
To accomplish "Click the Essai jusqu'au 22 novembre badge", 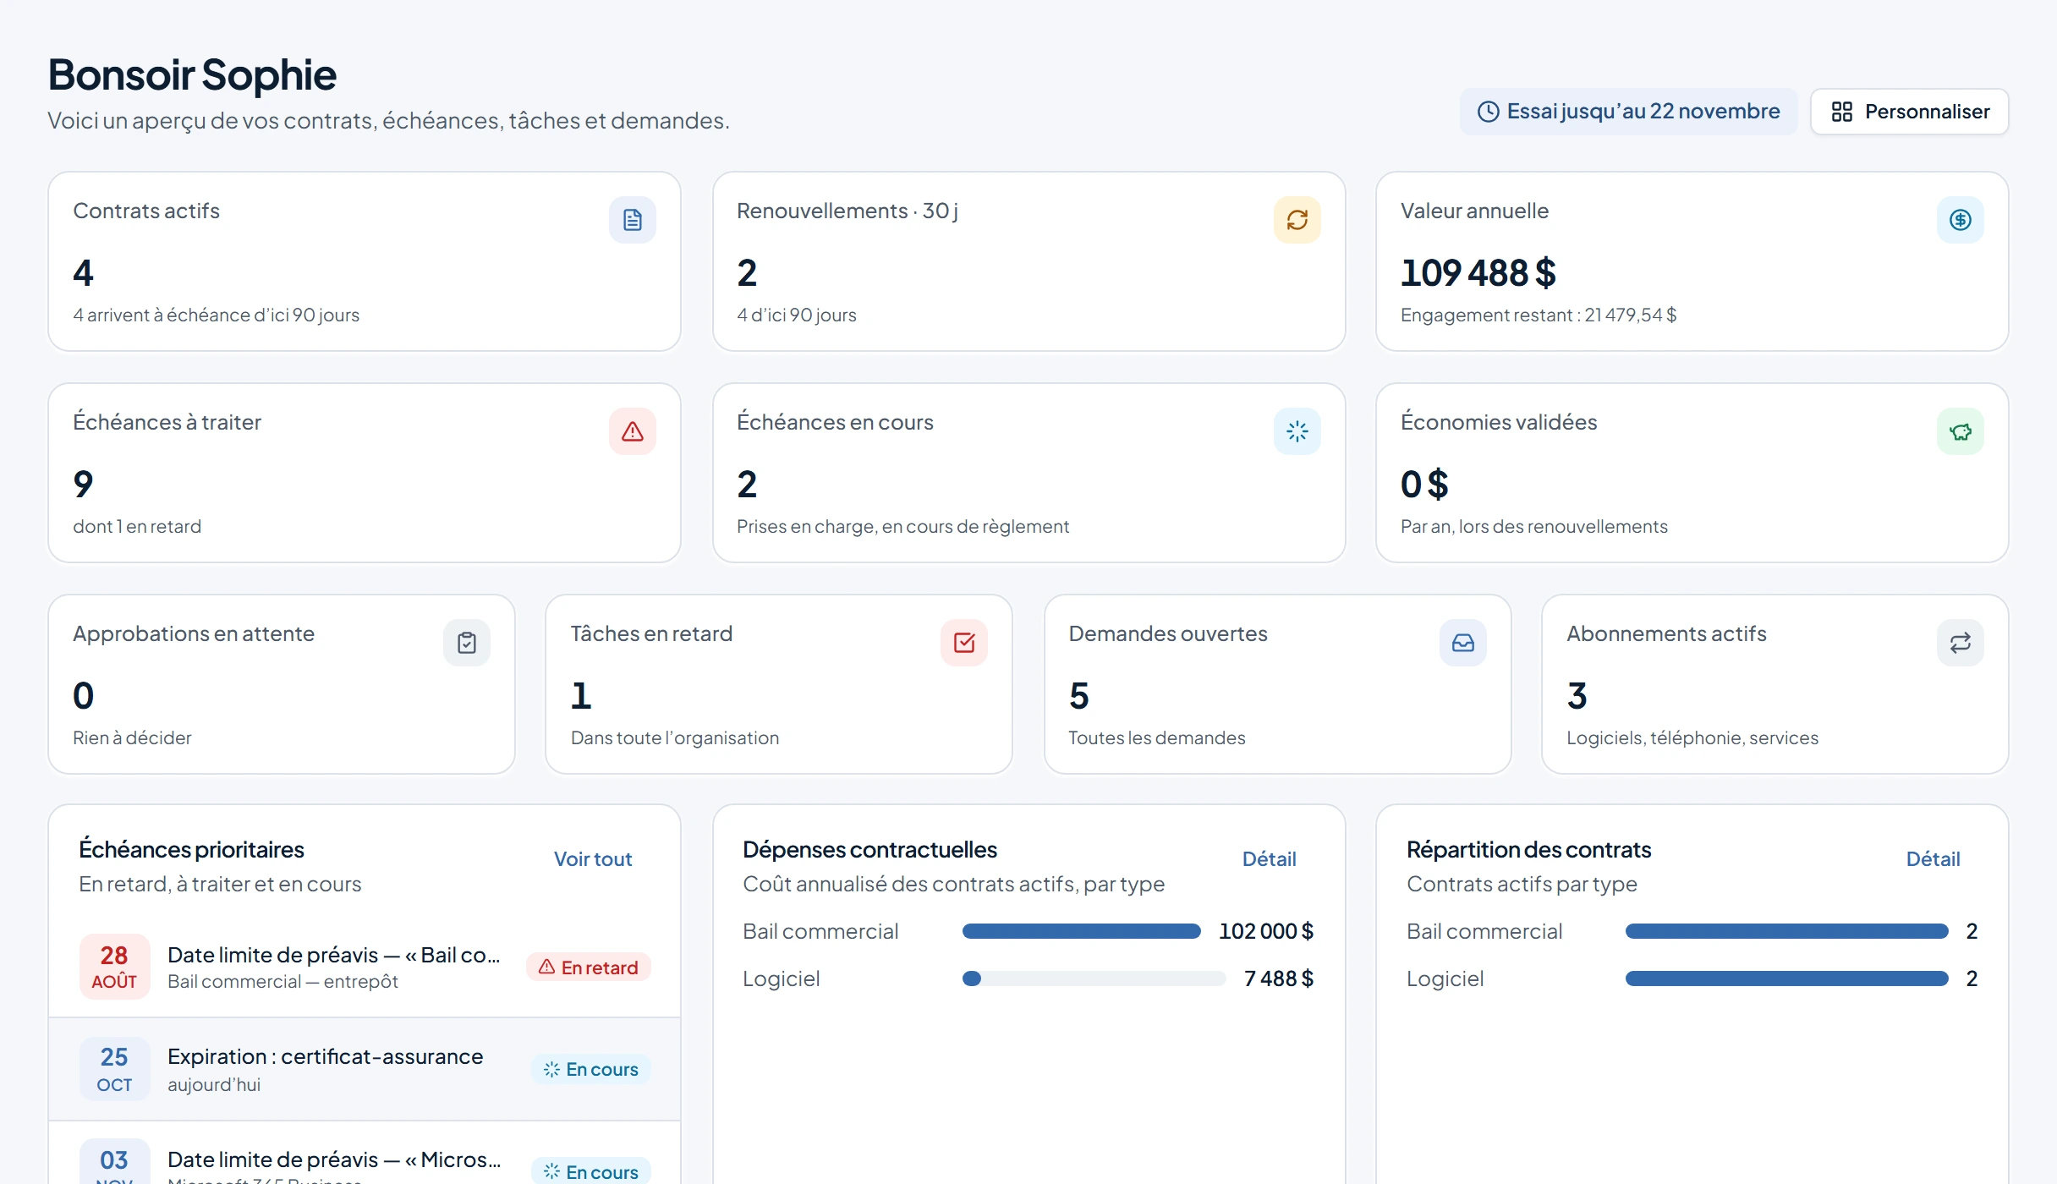I will tap(1628, 112).
